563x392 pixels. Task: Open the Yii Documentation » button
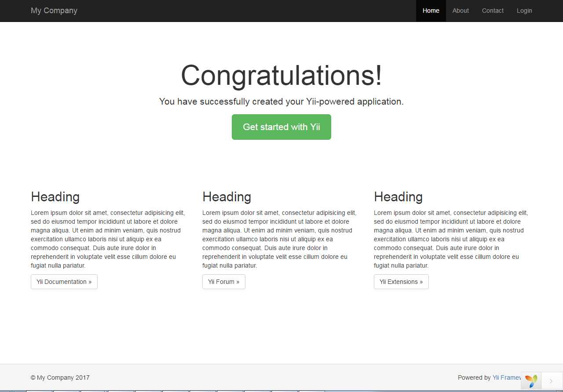(x=64, y=282)
